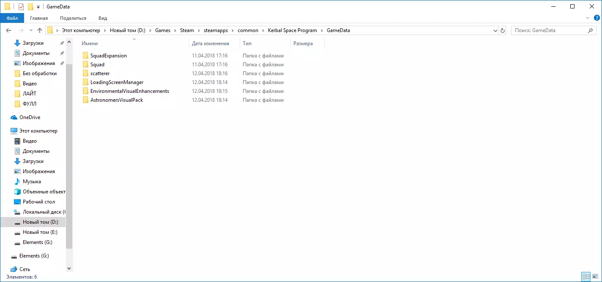Switch to large thumbnails view icon
Viewport: 602px width, 282px height.
click(595, 277)
